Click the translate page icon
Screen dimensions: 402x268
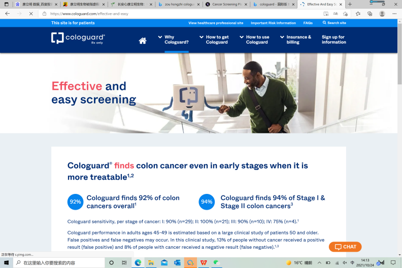pyautogui.click(x=336, y=14)
